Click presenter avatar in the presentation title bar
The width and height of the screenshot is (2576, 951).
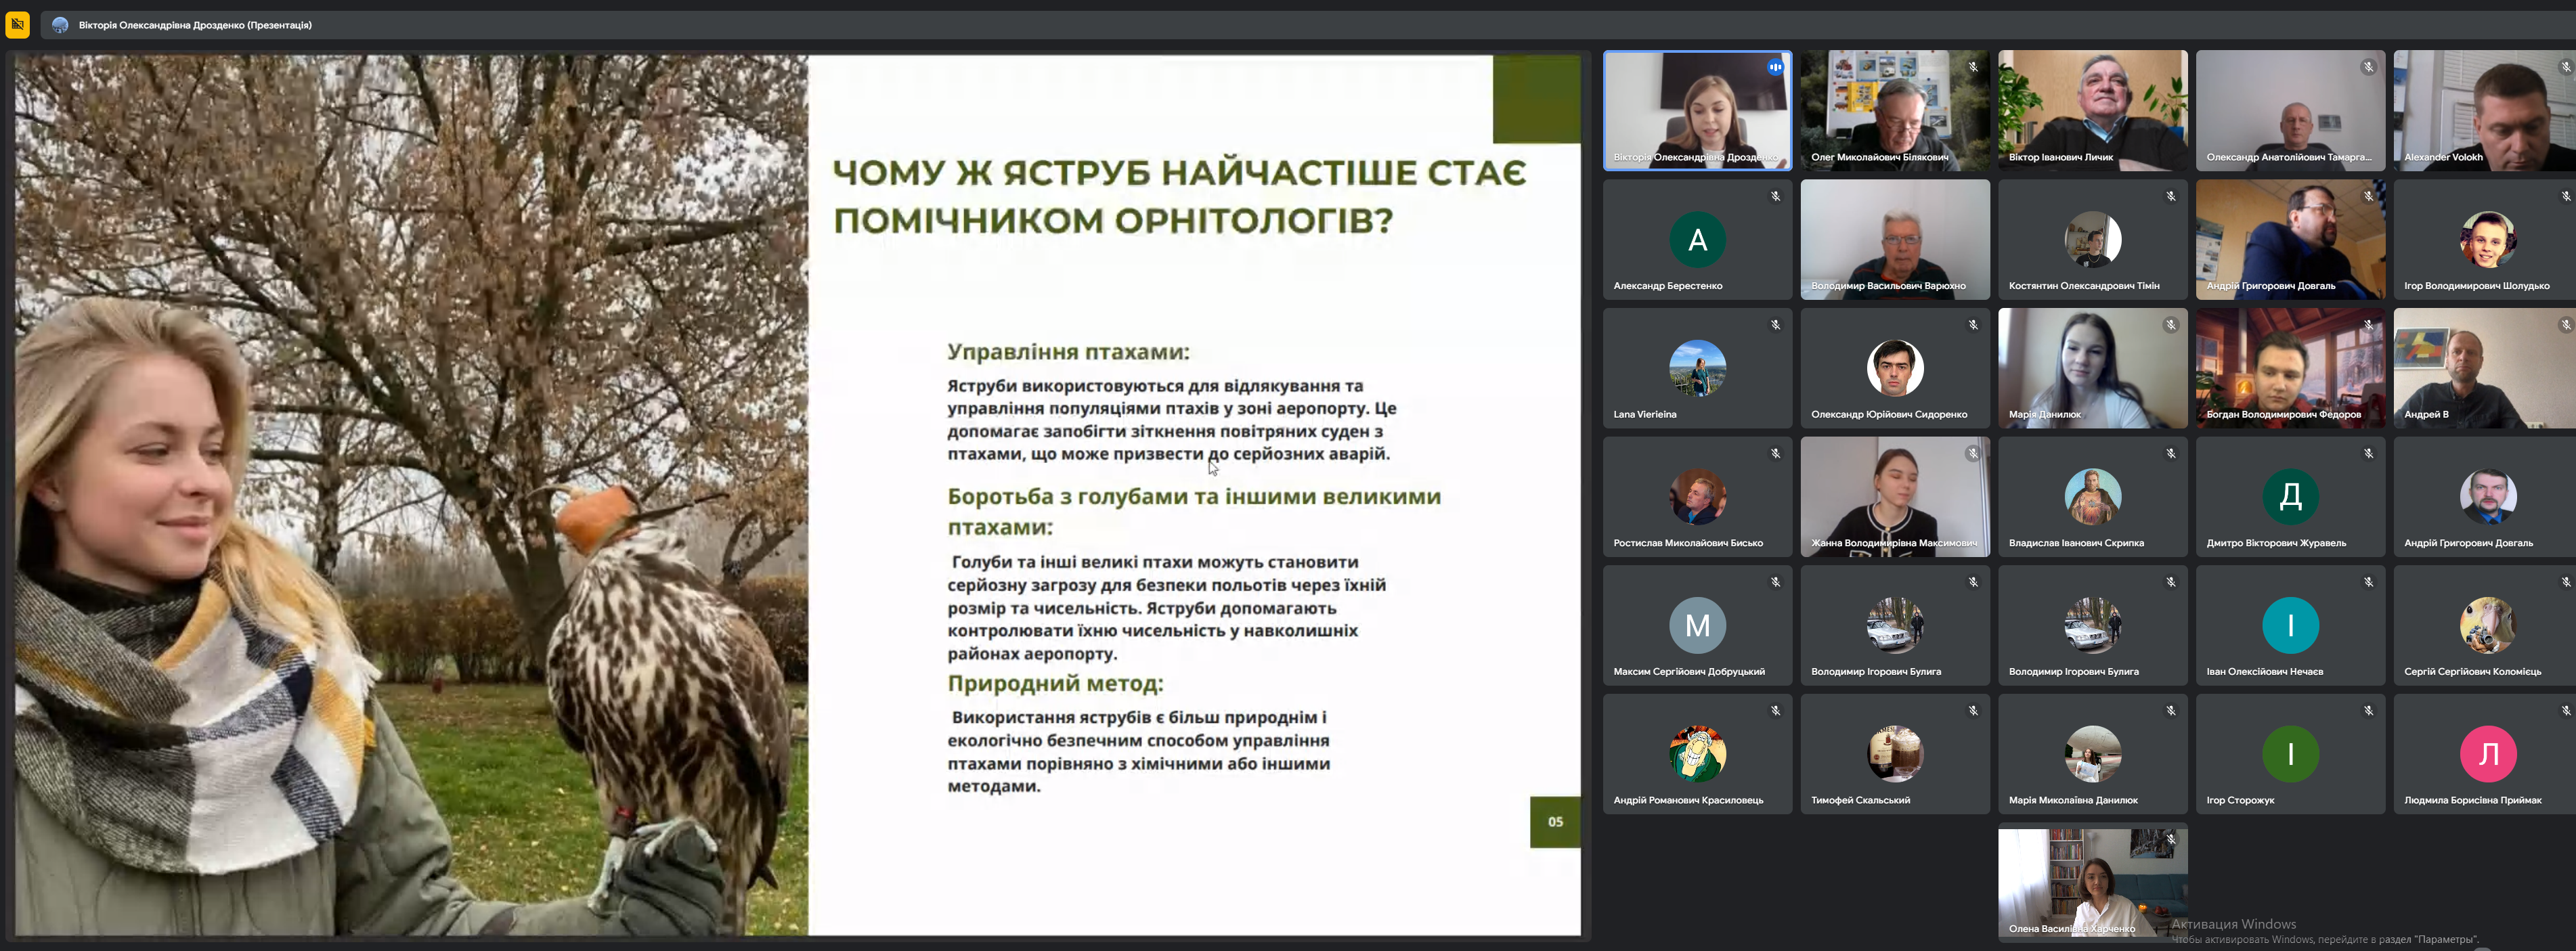coord(60,25)
